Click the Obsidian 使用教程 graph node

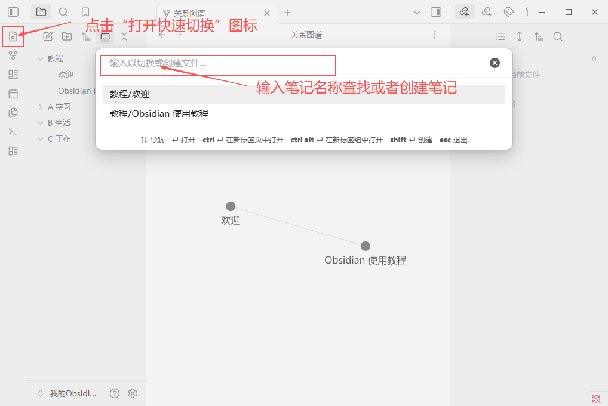click(365, 246)
